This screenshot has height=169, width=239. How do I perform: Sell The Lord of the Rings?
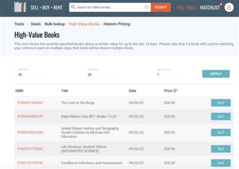221,103
